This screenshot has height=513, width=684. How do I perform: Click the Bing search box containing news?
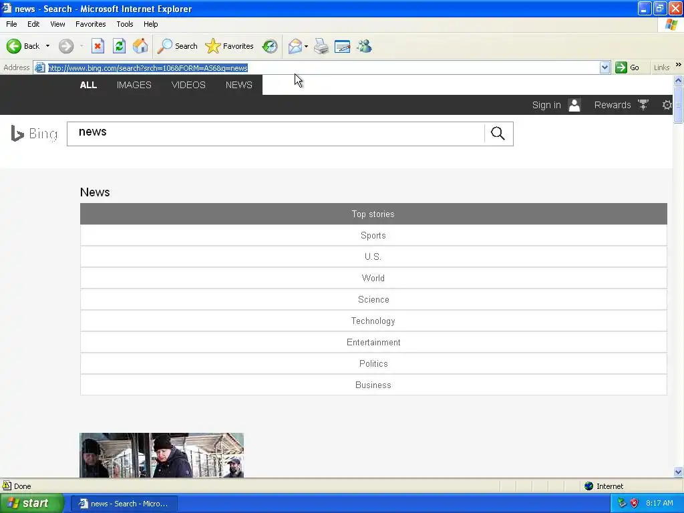point(275,134)
